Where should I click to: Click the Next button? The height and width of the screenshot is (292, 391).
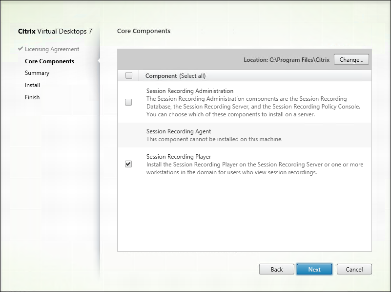click(x=314, y=269)
